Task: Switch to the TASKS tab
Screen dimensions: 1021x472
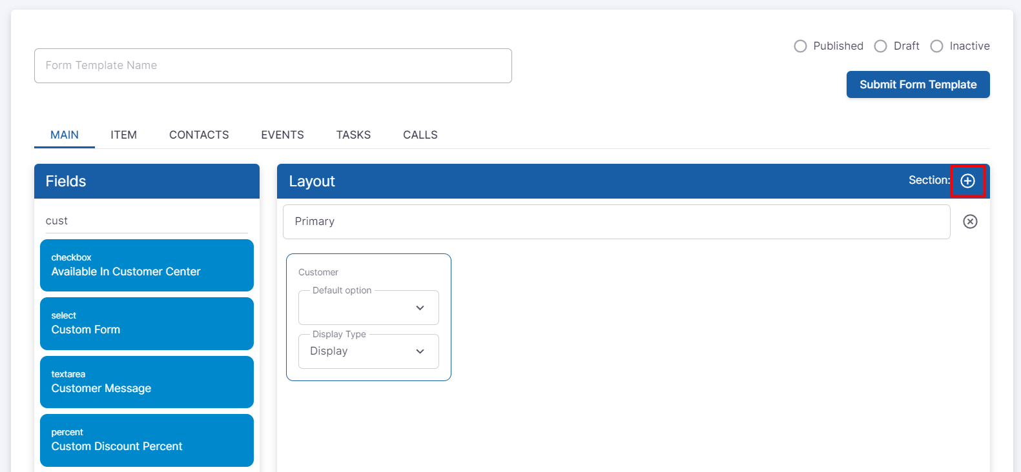Action: [x=353, y=135]
